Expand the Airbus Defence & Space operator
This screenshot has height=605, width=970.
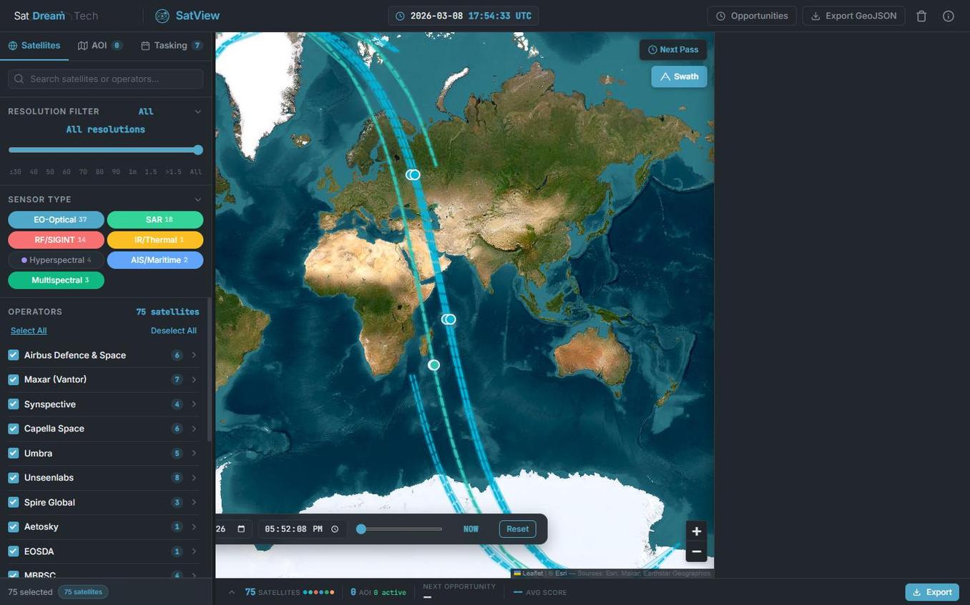coord(194,355)
